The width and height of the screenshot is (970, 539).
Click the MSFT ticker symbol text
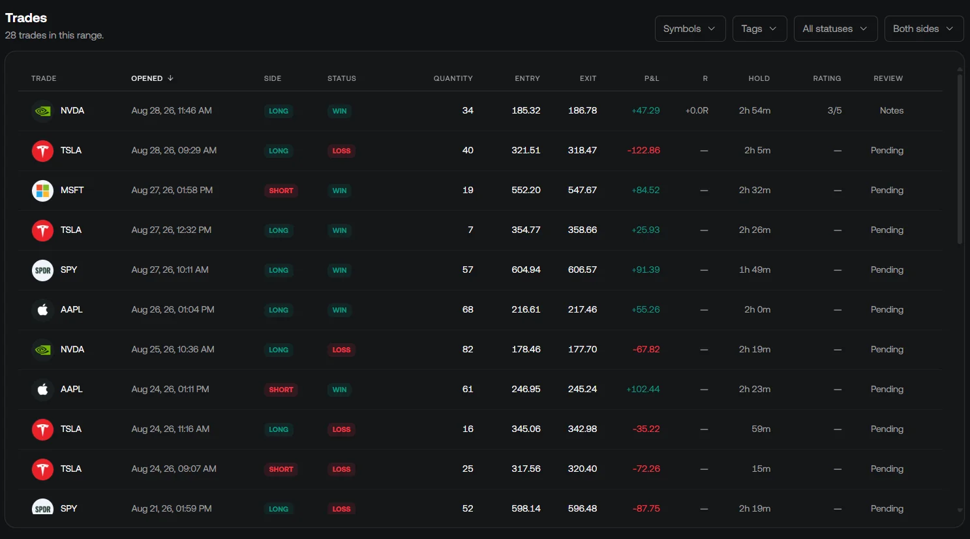[x=72, y=191]
